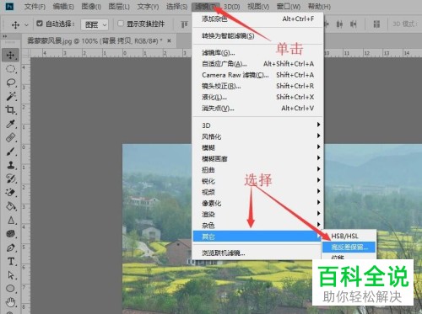Click the Photoshop logo icon
The width and height of the screenshot is (422, 314).
9,6
